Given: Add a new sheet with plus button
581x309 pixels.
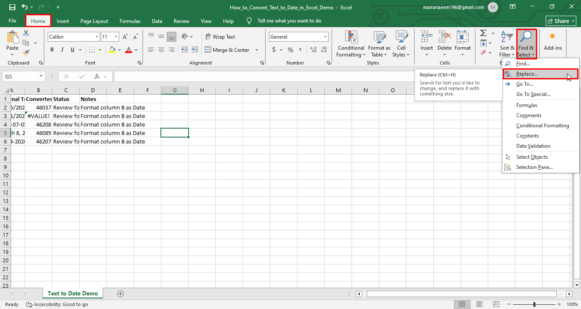Looking at the screenshot, I should (x=120, y=293).
